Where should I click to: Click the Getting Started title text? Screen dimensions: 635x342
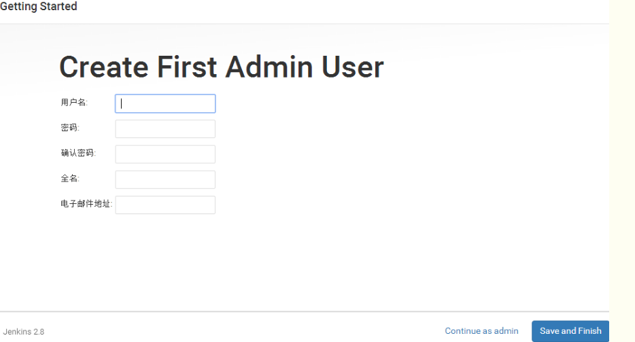(x=39, y=7)
